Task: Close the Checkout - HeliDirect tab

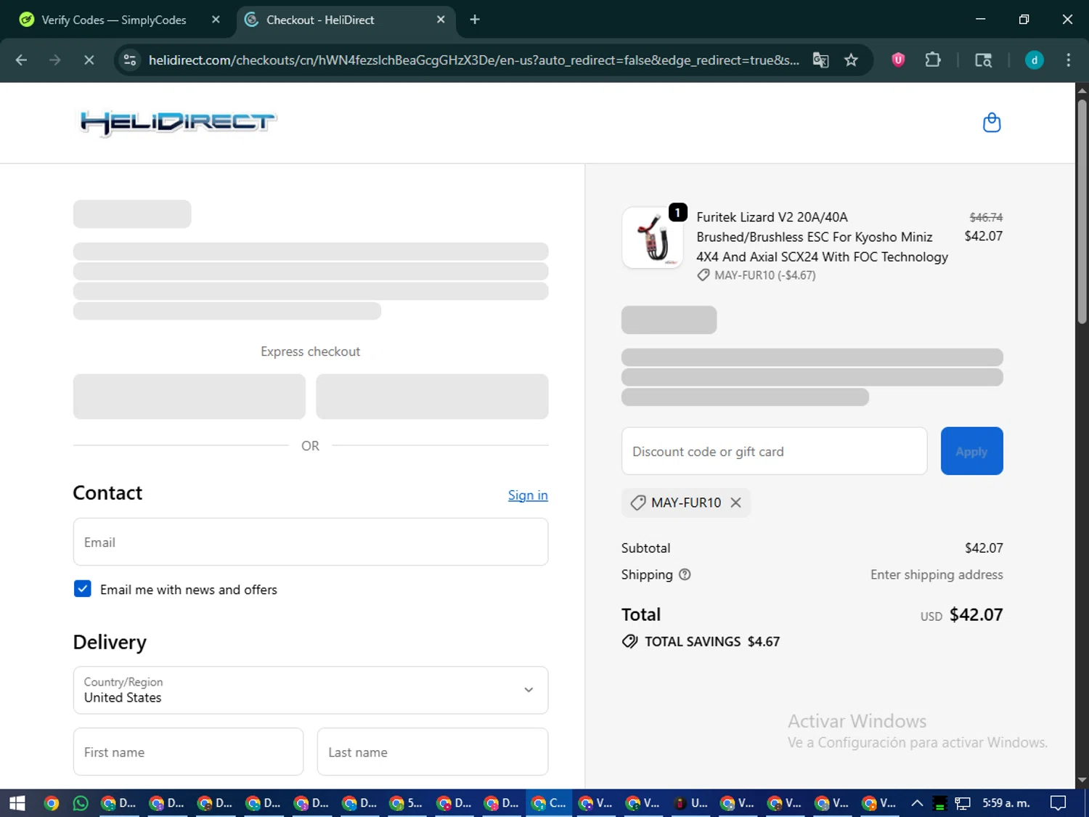Action: (441, 20)
